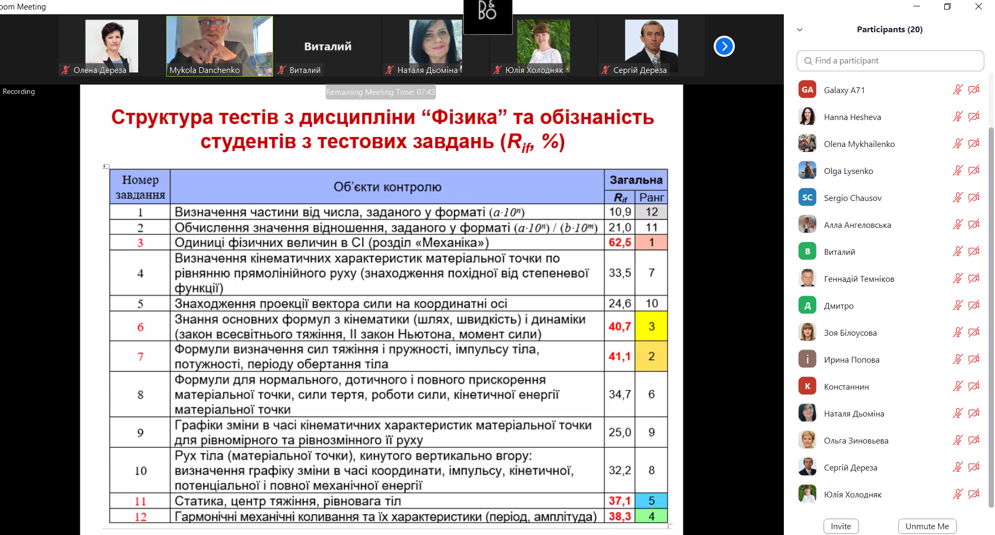Show next page of video thumbnails
995x535 pixels.
724,47
